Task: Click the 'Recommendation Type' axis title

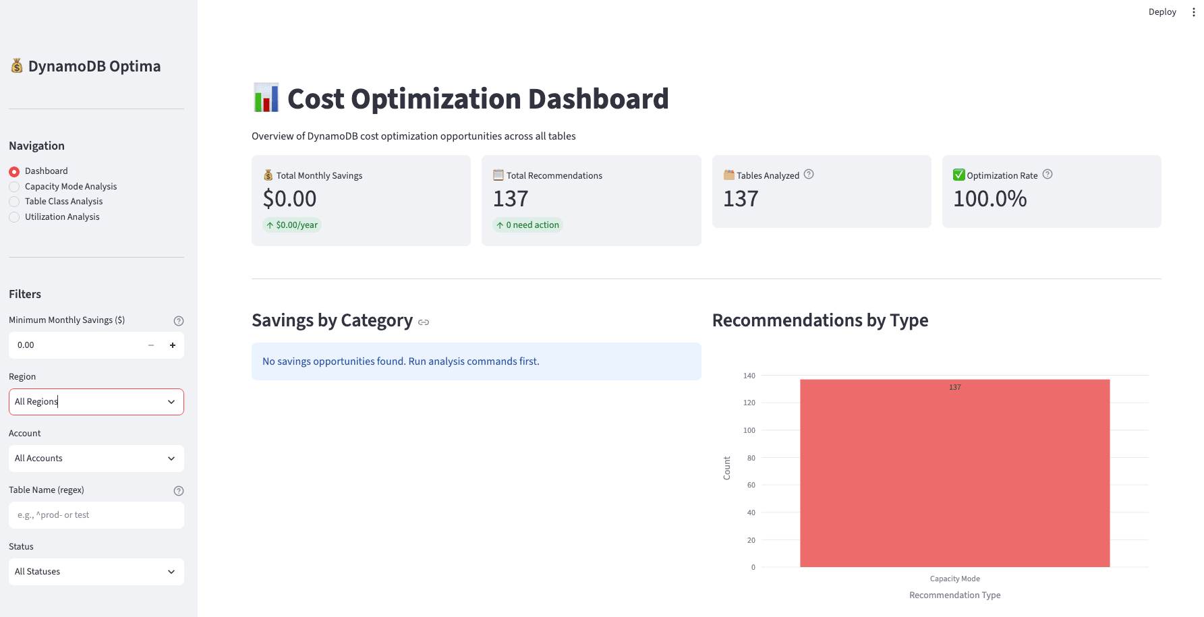Action: [x=955, y=595]
